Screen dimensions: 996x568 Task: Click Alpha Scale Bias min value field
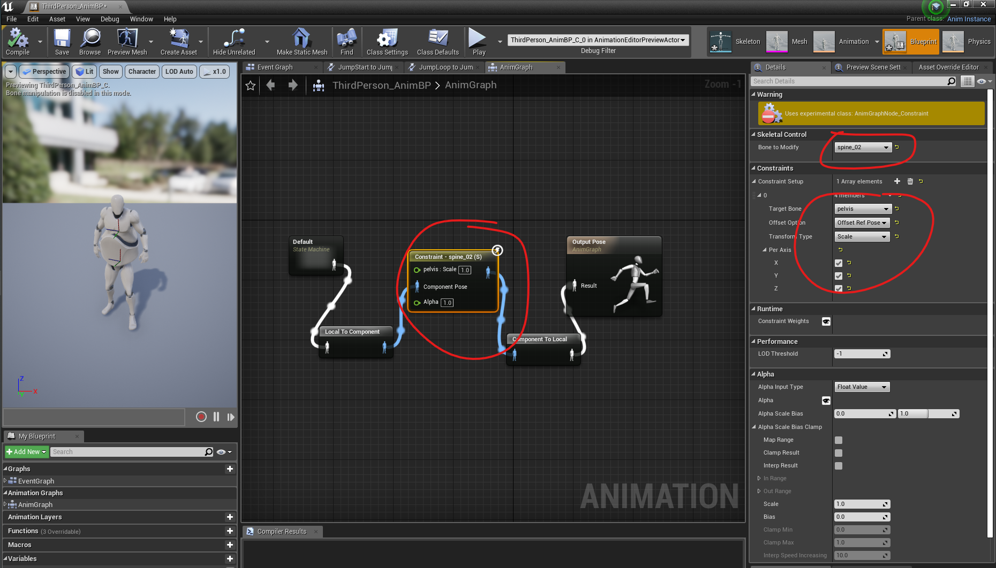tap(865, 414)
